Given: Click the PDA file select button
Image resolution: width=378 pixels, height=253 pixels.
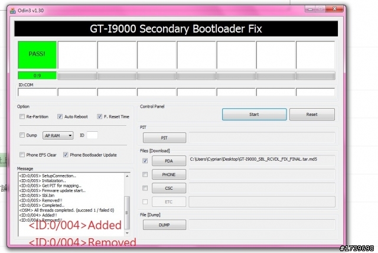Looking at the screenshot, I should click(169, 161).
